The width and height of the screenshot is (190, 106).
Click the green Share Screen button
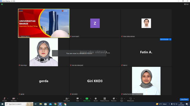87,99
